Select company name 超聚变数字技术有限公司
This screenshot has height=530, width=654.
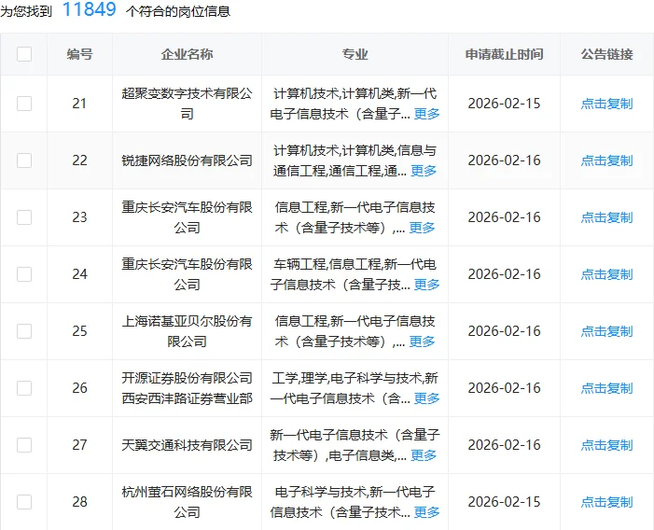(187, 104)
